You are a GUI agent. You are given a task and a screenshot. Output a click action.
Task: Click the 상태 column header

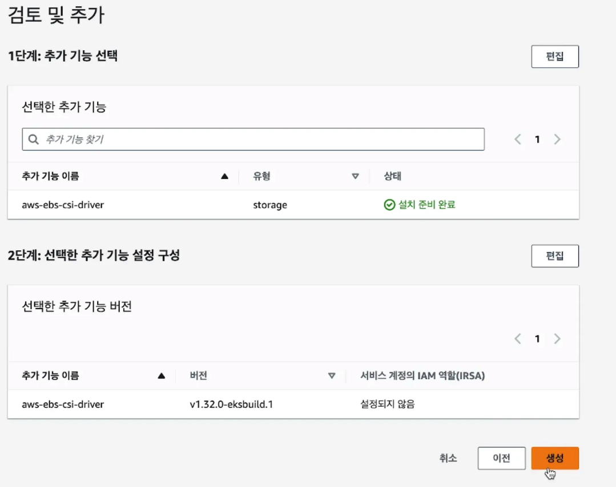pyautogui.click(x=392, y=176)
